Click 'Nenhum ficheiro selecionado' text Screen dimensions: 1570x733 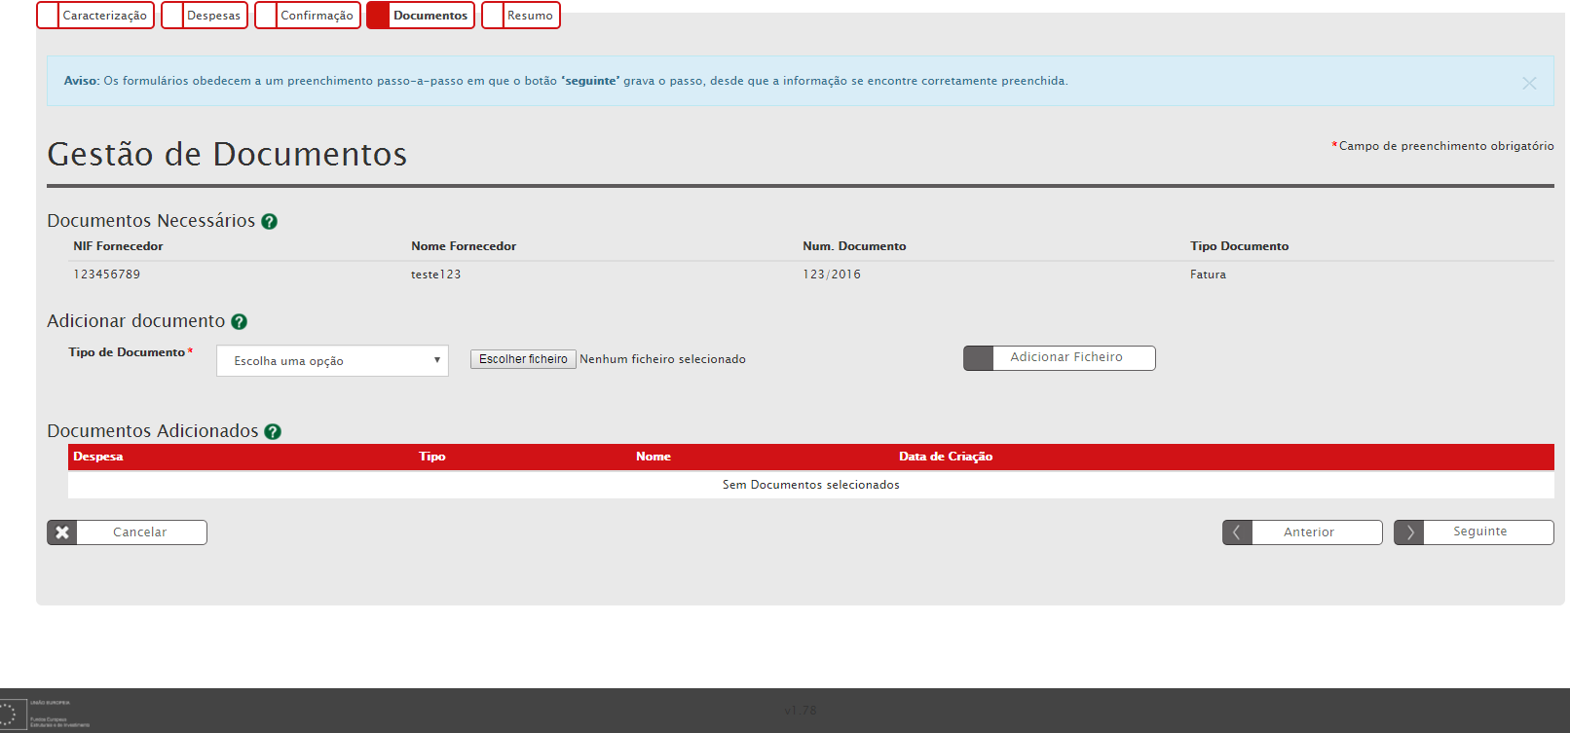pyautogui.click(x=662, y=359)
